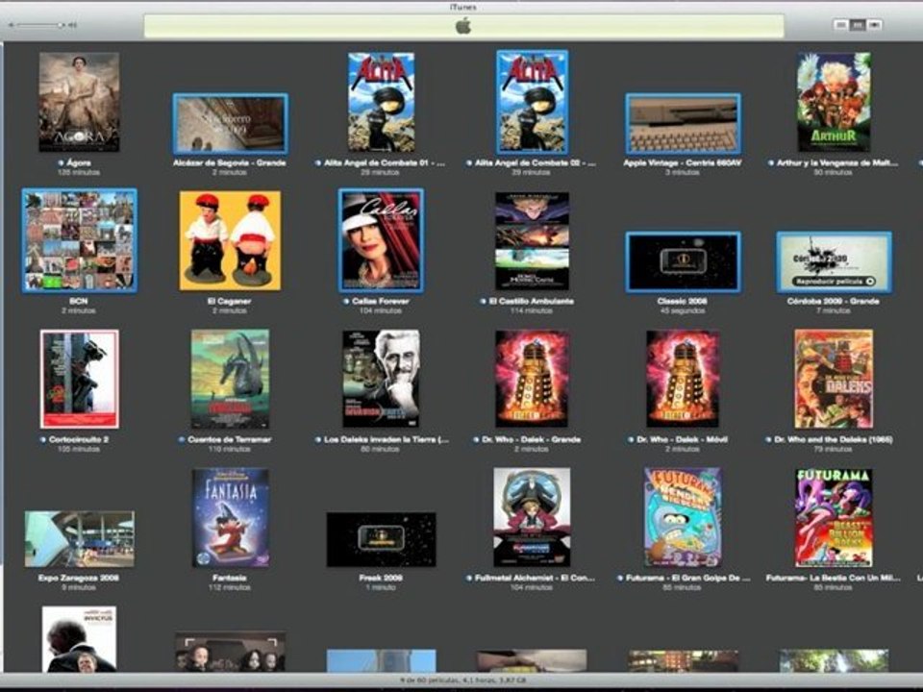Select Cuentos de Terramar dragon poster
Screen dimensions: 923x692
click(230, 379)
